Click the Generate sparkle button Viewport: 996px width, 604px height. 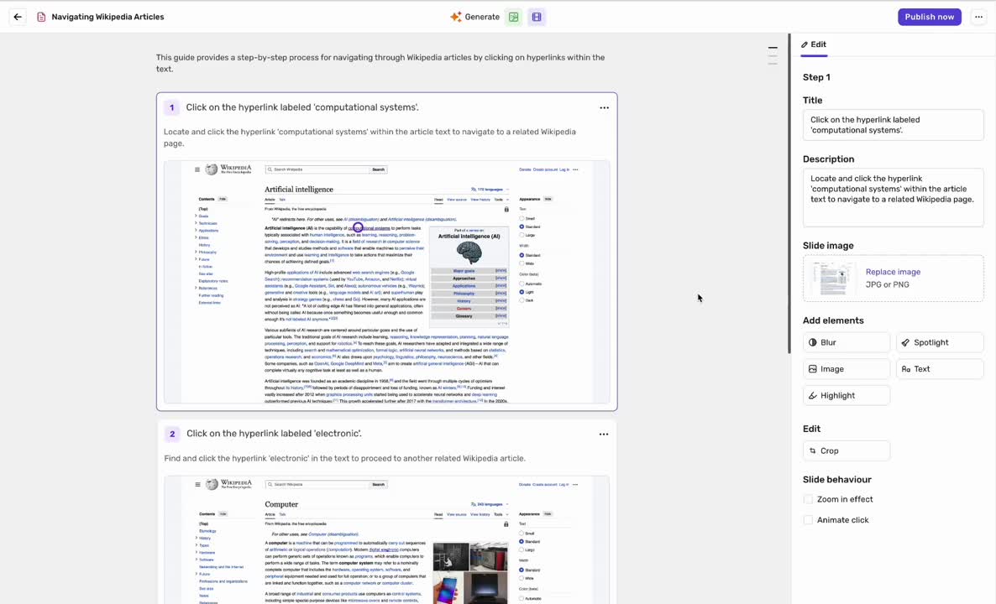474,17
